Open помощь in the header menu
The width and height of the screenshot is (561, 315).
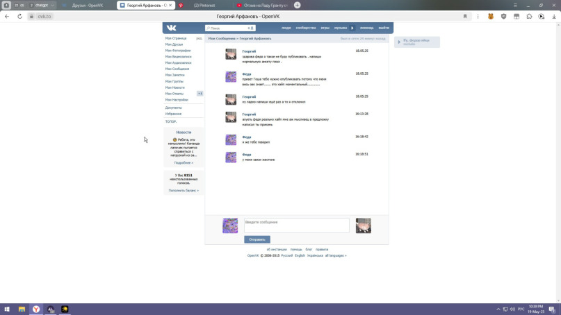coord(366,28)
